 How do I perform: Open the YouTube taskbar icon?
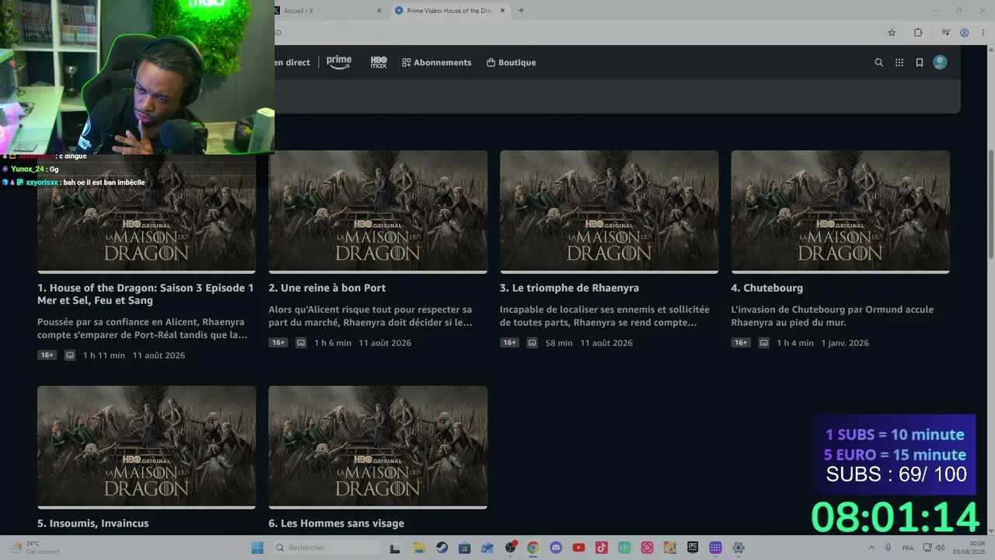[x=578, y=548]
